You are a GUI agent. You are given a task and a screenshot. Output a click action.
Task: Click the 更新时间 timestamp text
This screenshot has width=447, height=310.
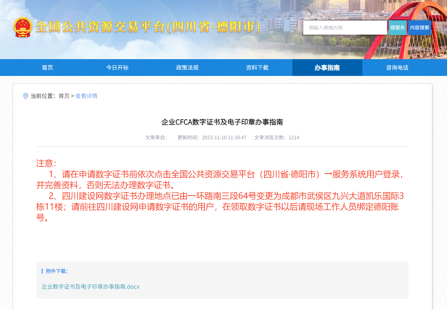coord(212,138)
